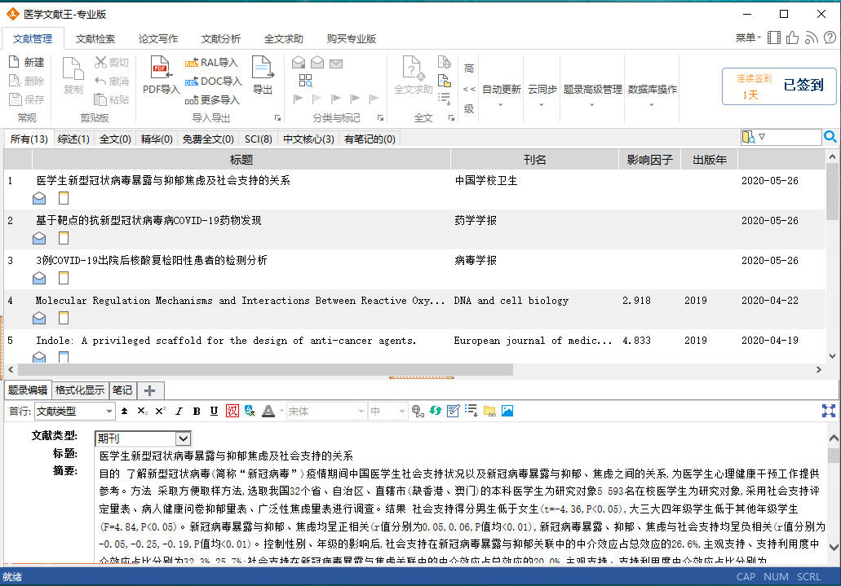
Task: Click the thumbs-up icon in the title area
Action: tap(792, 37)
